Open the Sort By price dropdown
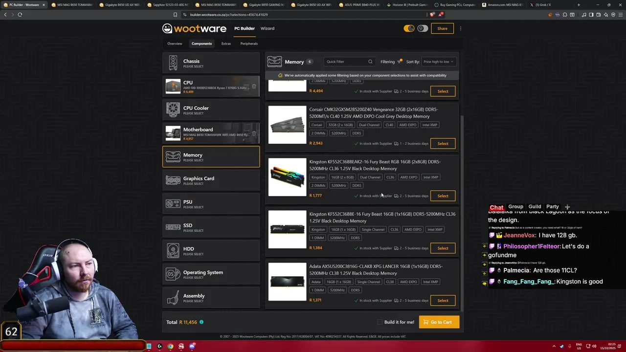 (x=438, y=62)
